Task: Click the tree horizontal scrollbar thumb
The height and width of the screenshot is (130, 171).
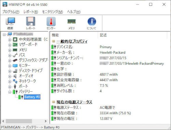Action: pyautogui.click(x=19, y=121)
